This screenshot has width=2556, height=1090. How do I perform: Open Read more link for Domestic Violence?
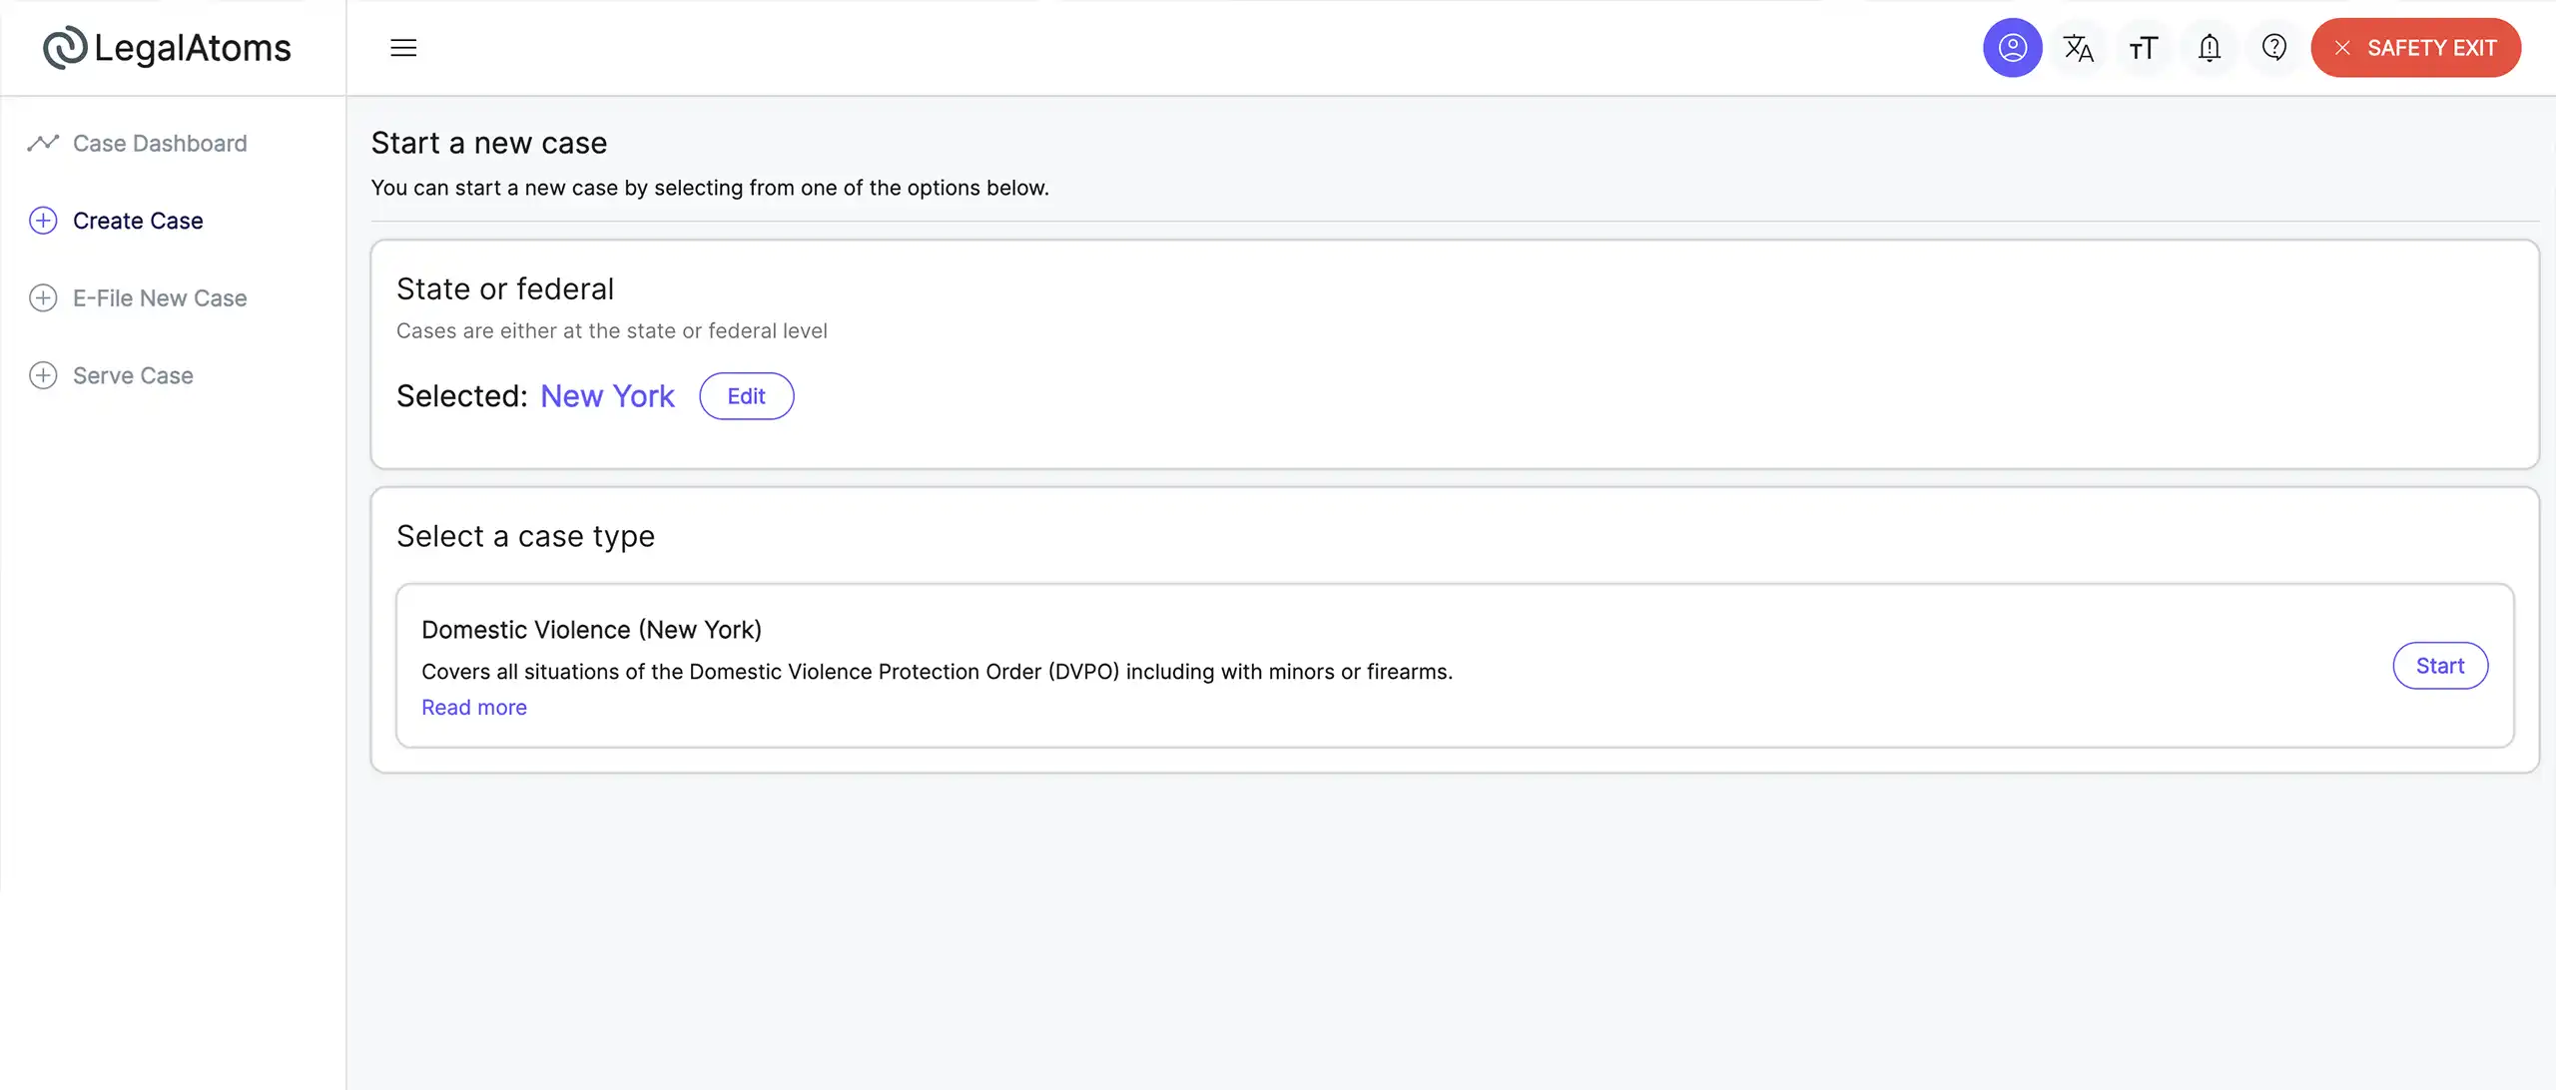pos(473,707)
